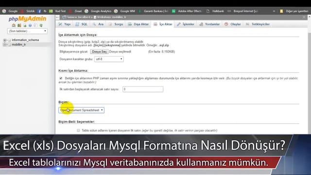This screenshot has width=311, height=175.
Task: Click the rows-to-skip number input field
Action: 143,89
